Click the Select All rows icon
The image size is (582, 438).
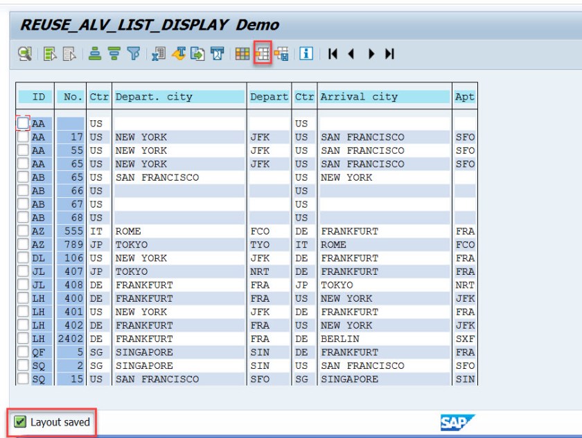[x=50, y=54]
